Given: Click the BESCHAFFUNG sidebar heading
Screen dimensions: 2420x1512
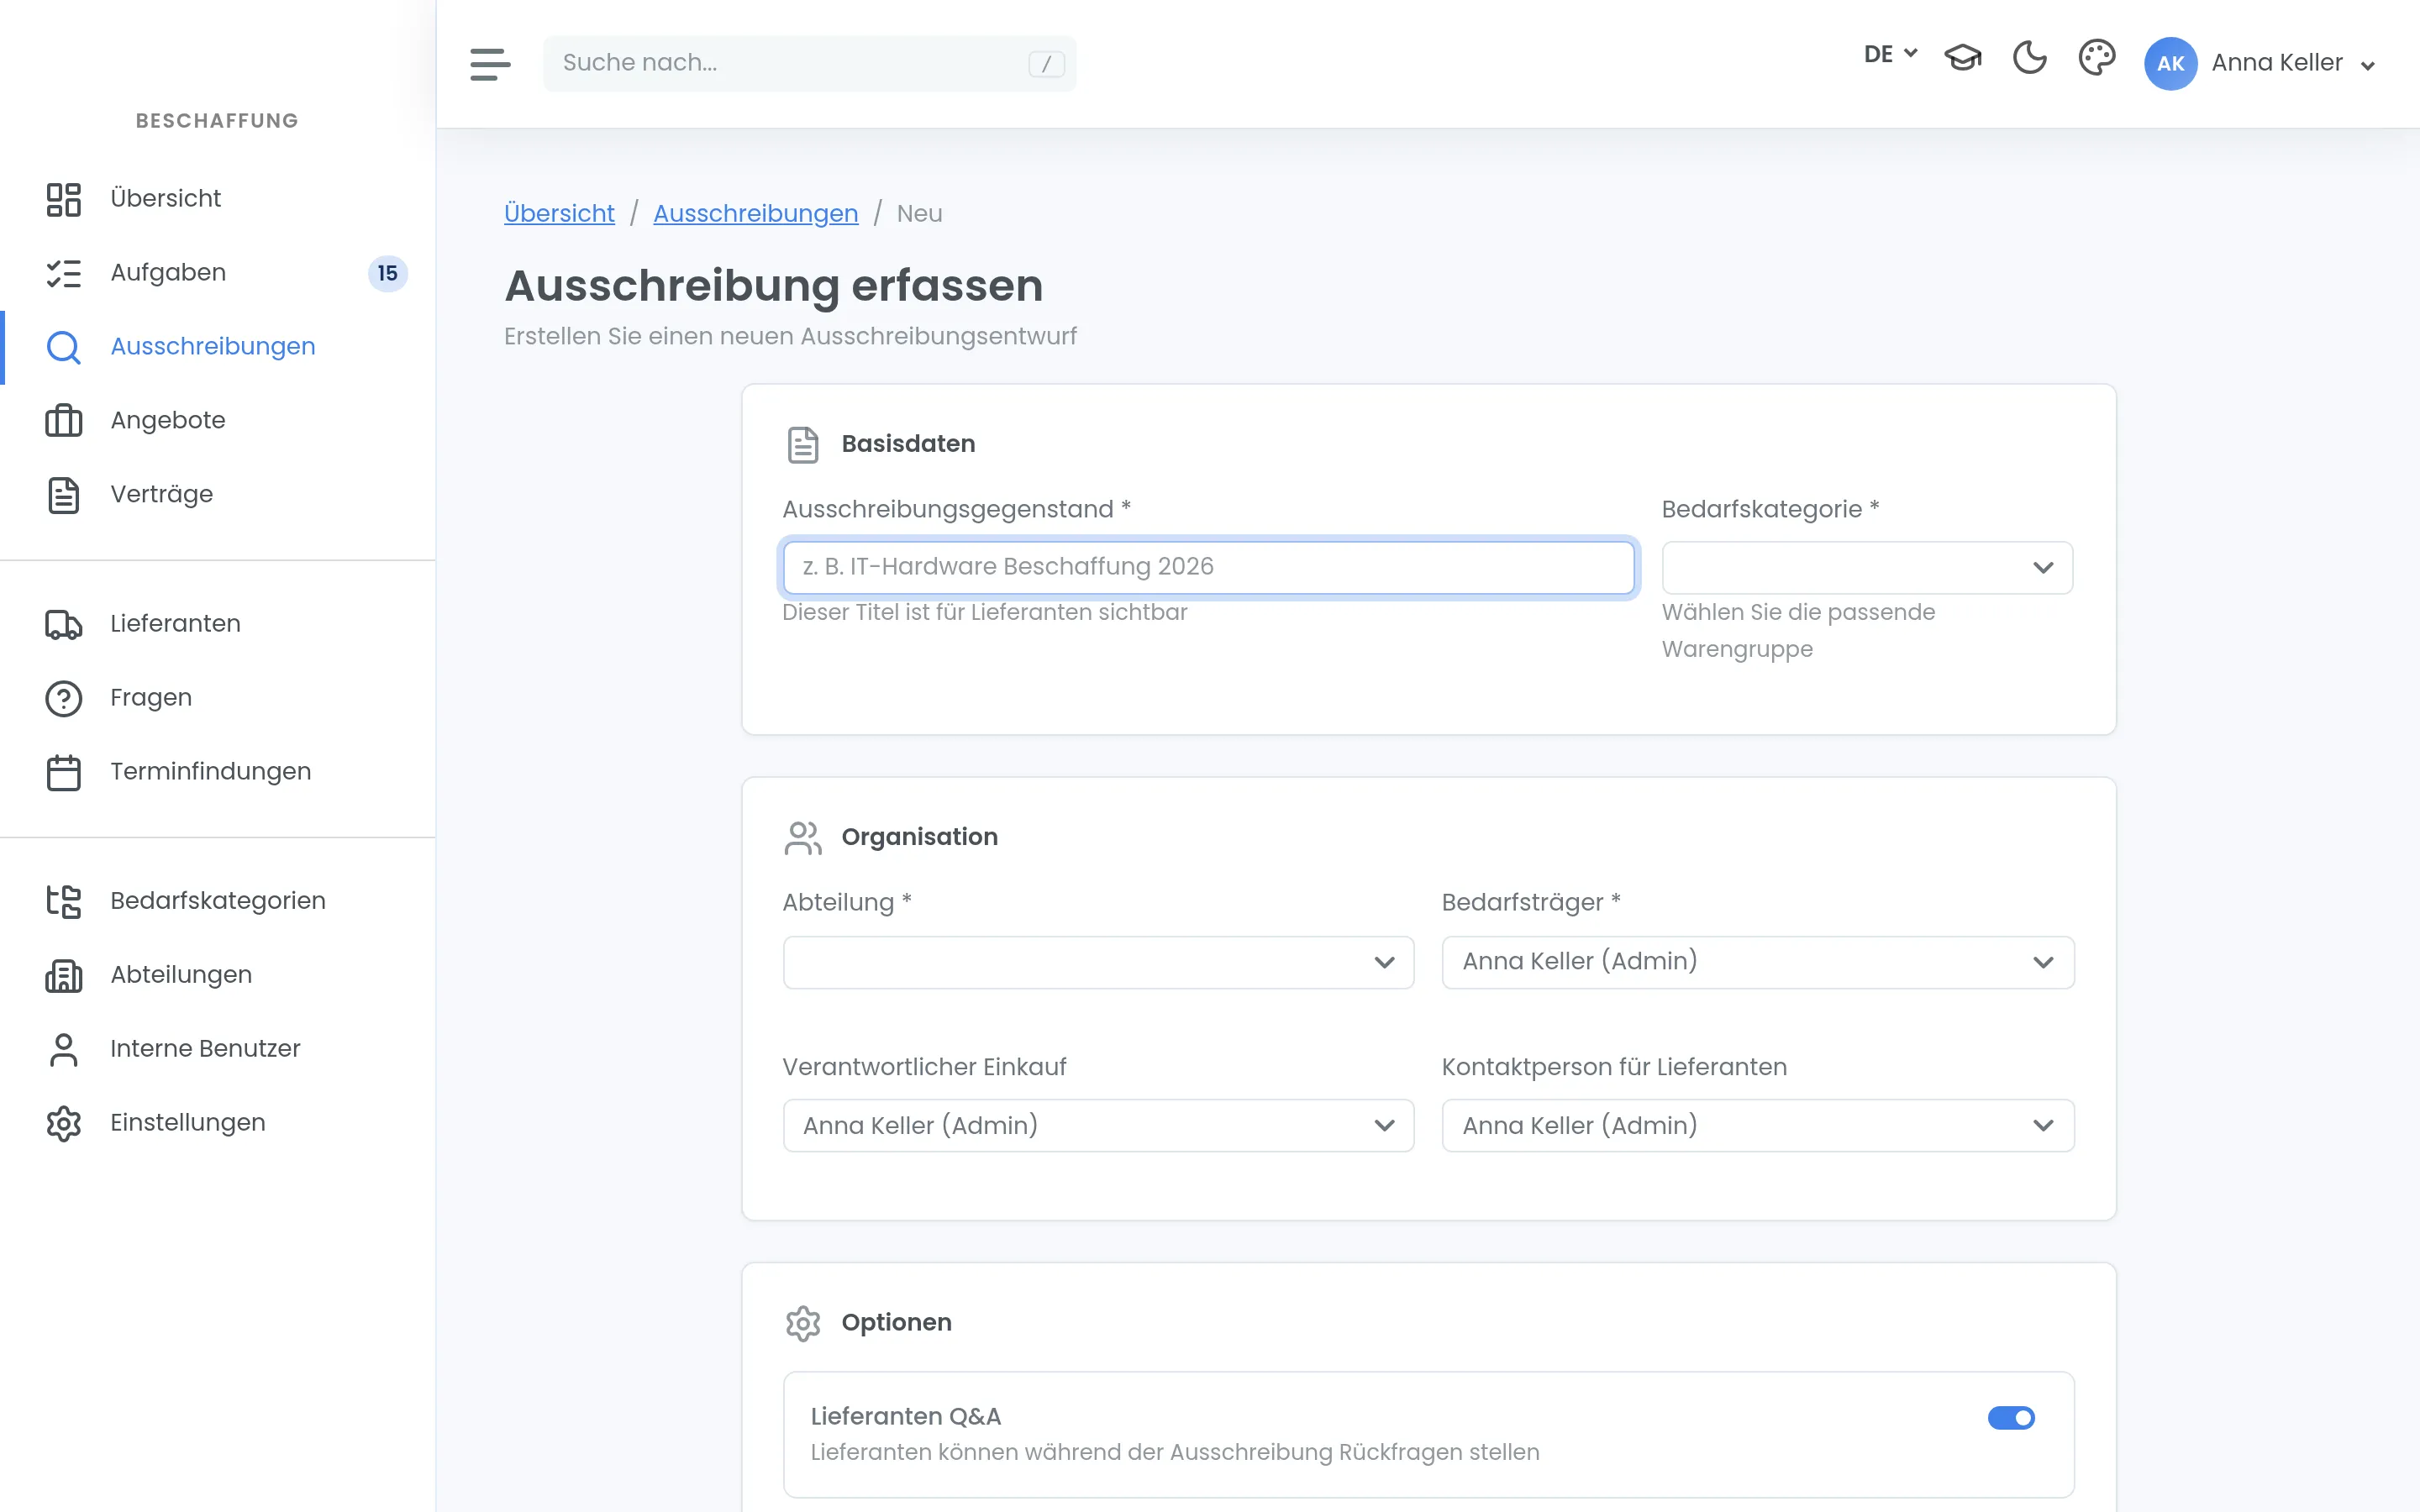Looking at the screenshot, I should pos(217,121).
